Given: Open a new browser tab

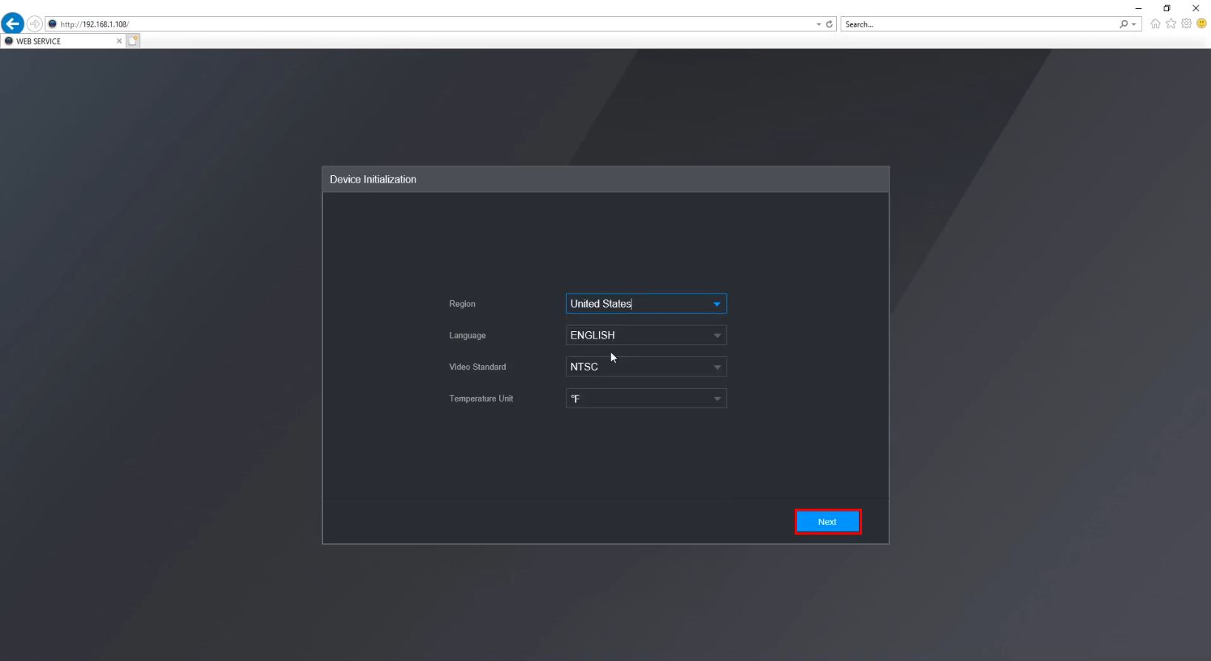Looking at the screenshot, I should coord(133,41).
